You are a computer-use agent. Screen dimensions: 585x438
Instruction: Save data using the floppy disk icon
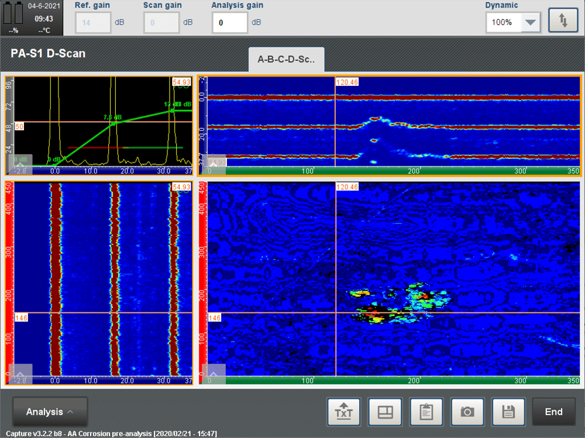pos(508,412)
